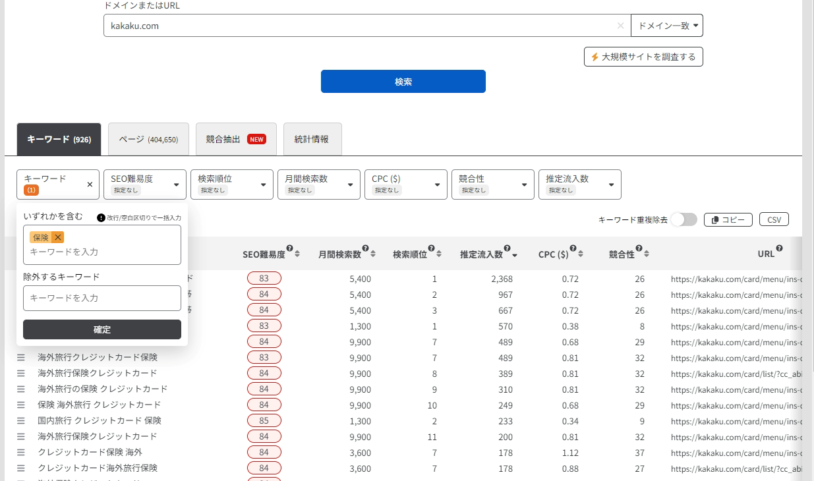Sort by 検索順位 column arrows
The width and height of the screenshot is (814, 481).
tap(438, 254)
